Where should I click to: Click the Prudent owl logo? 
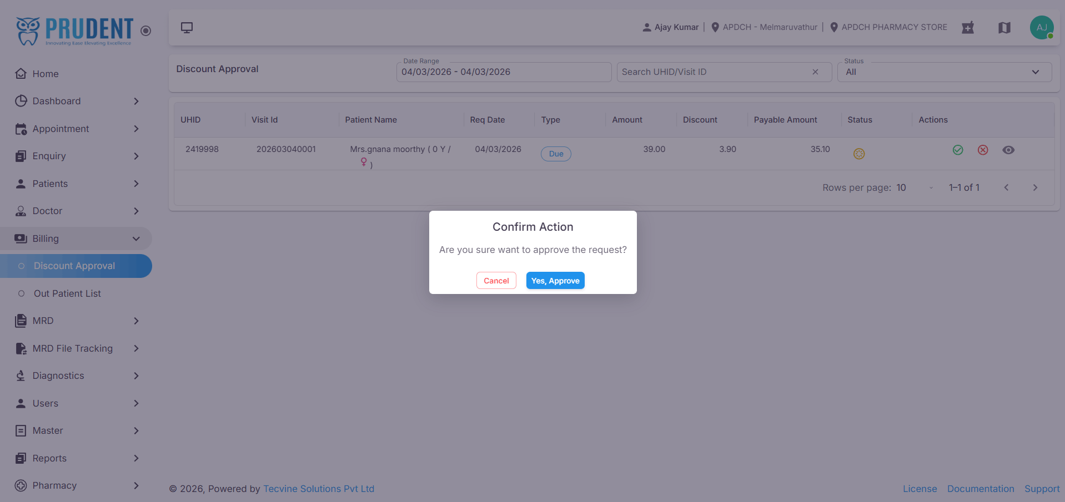74,31
